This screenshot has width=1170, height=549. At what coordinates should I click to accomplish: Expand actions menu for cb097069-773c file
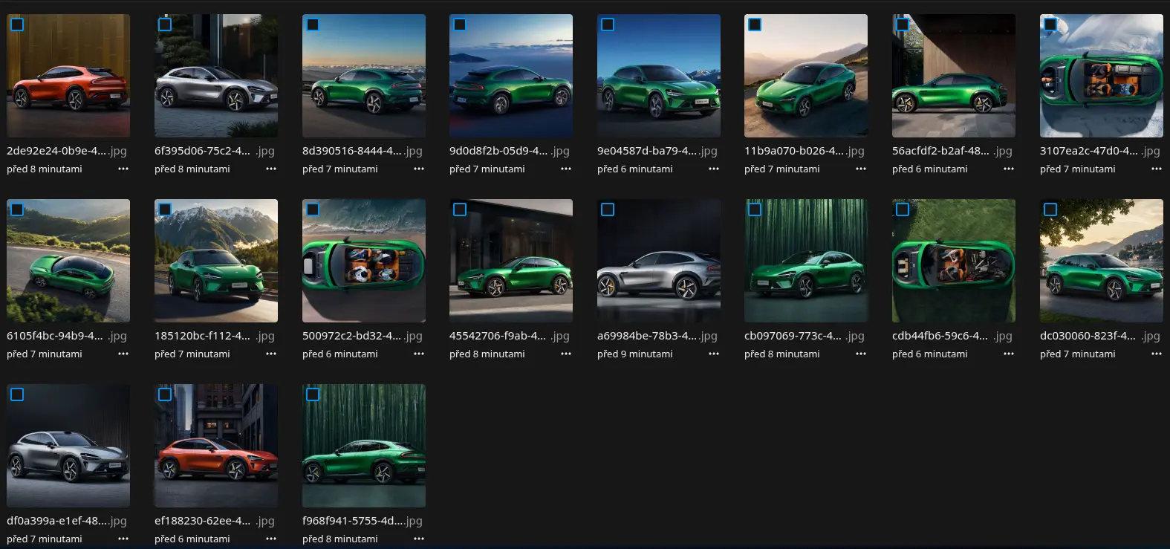861,354
